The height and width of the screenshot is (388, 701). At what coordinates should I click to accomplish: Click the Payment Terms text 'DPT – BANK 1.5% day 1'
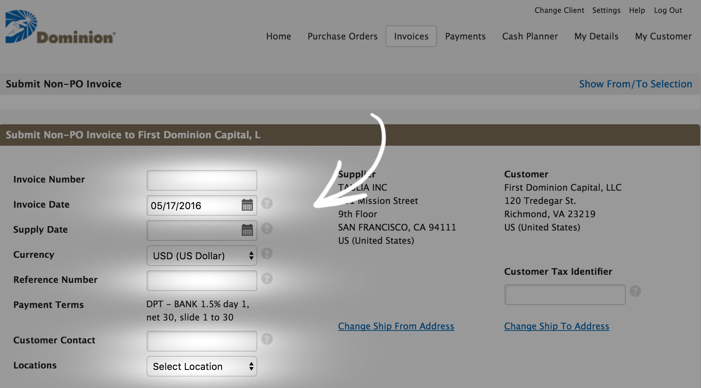tap(197, 304)
